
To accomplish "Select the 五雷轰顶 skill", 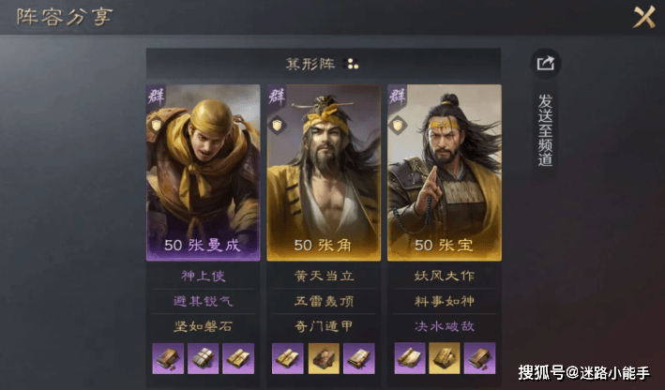I will pos(324,301).
